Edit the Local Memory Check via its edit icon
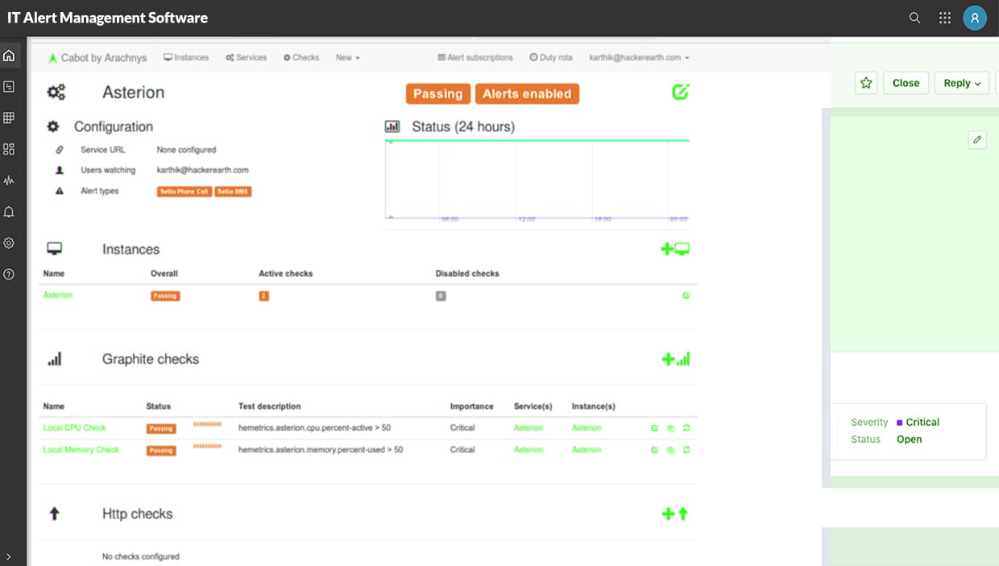 (x=654, y=450)
